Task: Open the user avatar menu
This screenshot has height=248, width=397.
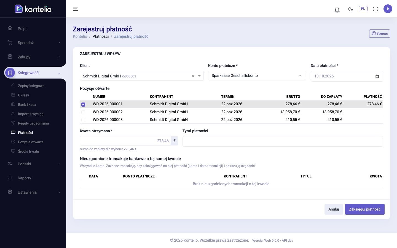Action: pyautogui.click(x=388, y=9)
